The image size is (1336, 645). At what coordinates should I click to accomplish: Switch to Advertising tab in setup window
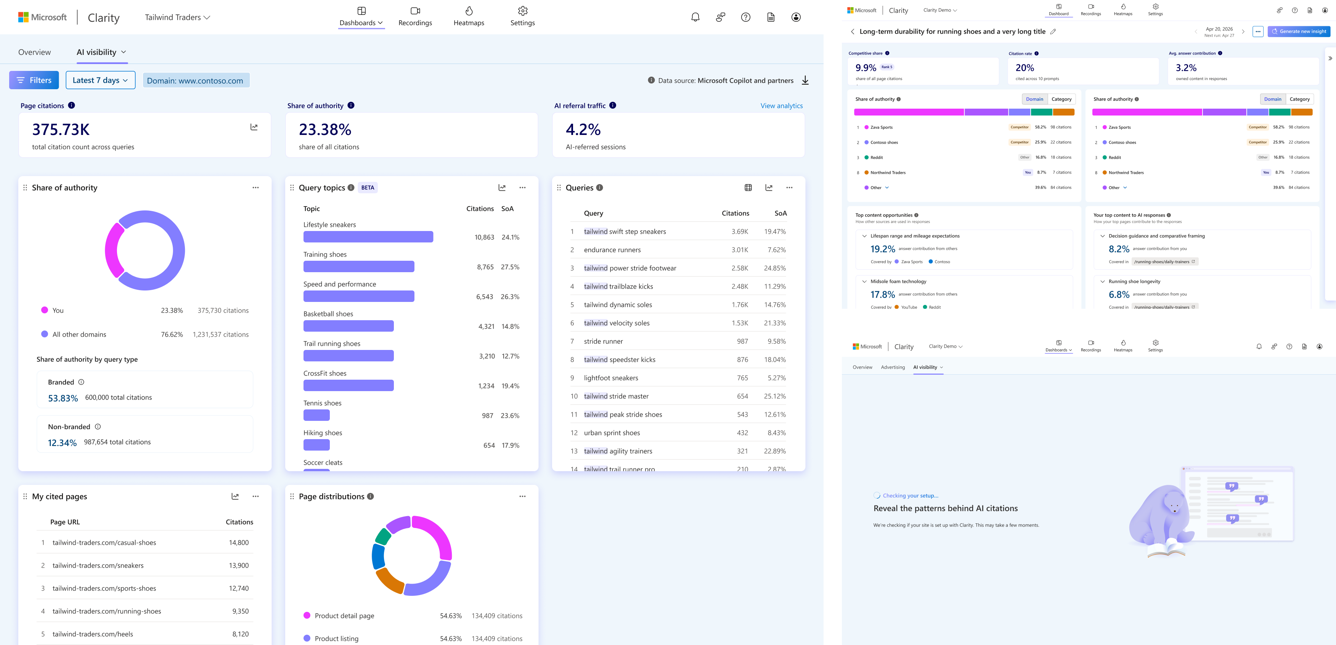tap(893, 367)
